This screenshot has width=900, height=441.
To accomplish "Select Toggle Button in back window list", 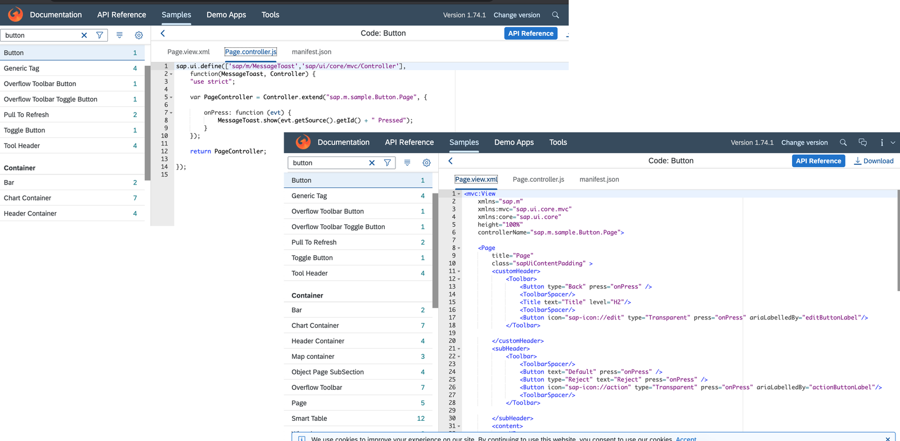I will 72,130.
